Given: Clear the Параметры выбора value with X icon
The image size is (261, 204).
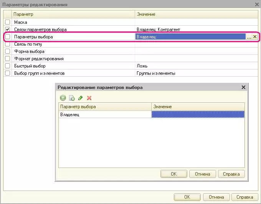Looking at the screenshot, I should (255, 37).
